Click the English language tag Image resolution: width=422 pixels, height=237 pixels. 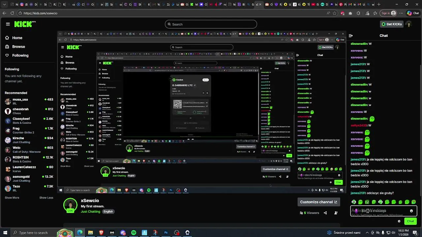point(108,212)
